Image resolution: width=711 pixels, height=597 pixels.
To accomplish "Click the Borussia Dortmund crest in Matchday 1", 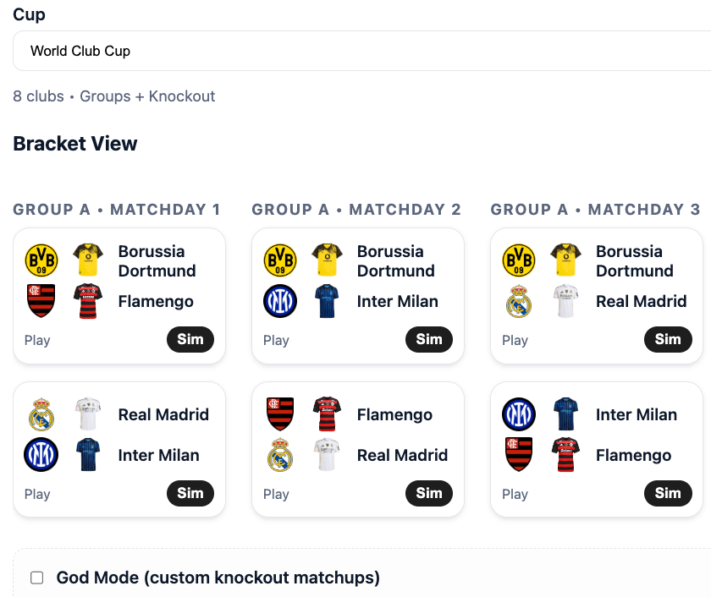I will pos(41,260).
